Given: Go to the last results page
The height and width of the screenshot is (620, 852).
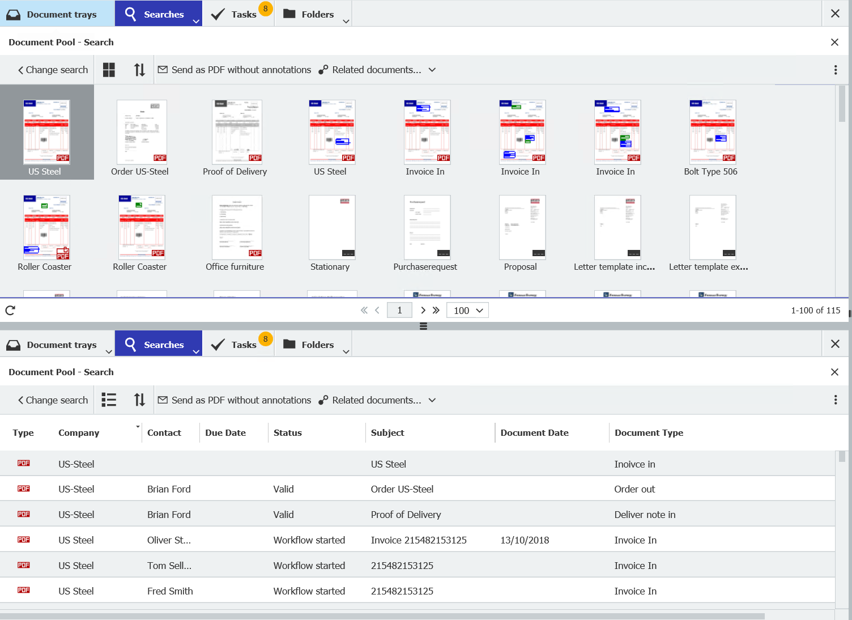Looking at the screenshot, I should (x=436, y=310).
